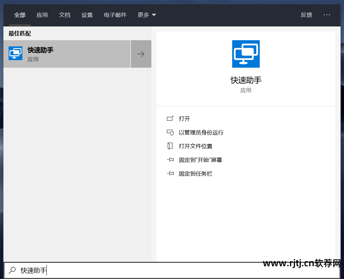Choose 固定到任务栏
The image size is (344, 279).
click(195, 174)
